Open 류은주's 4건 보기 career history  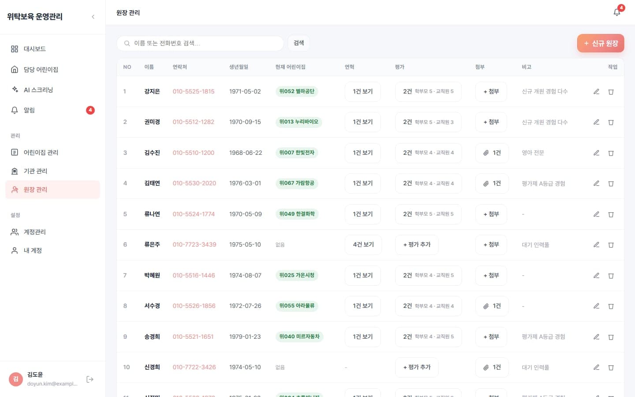pyautogui.click(x=363, y=245)
